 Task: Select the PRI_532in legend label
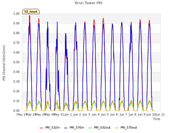53,127
